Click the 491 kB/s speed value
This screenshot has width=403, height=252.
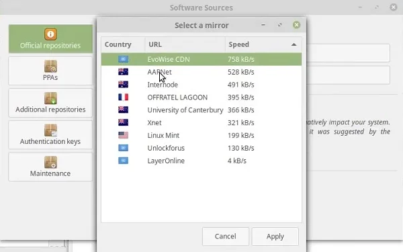pos(241,85)
